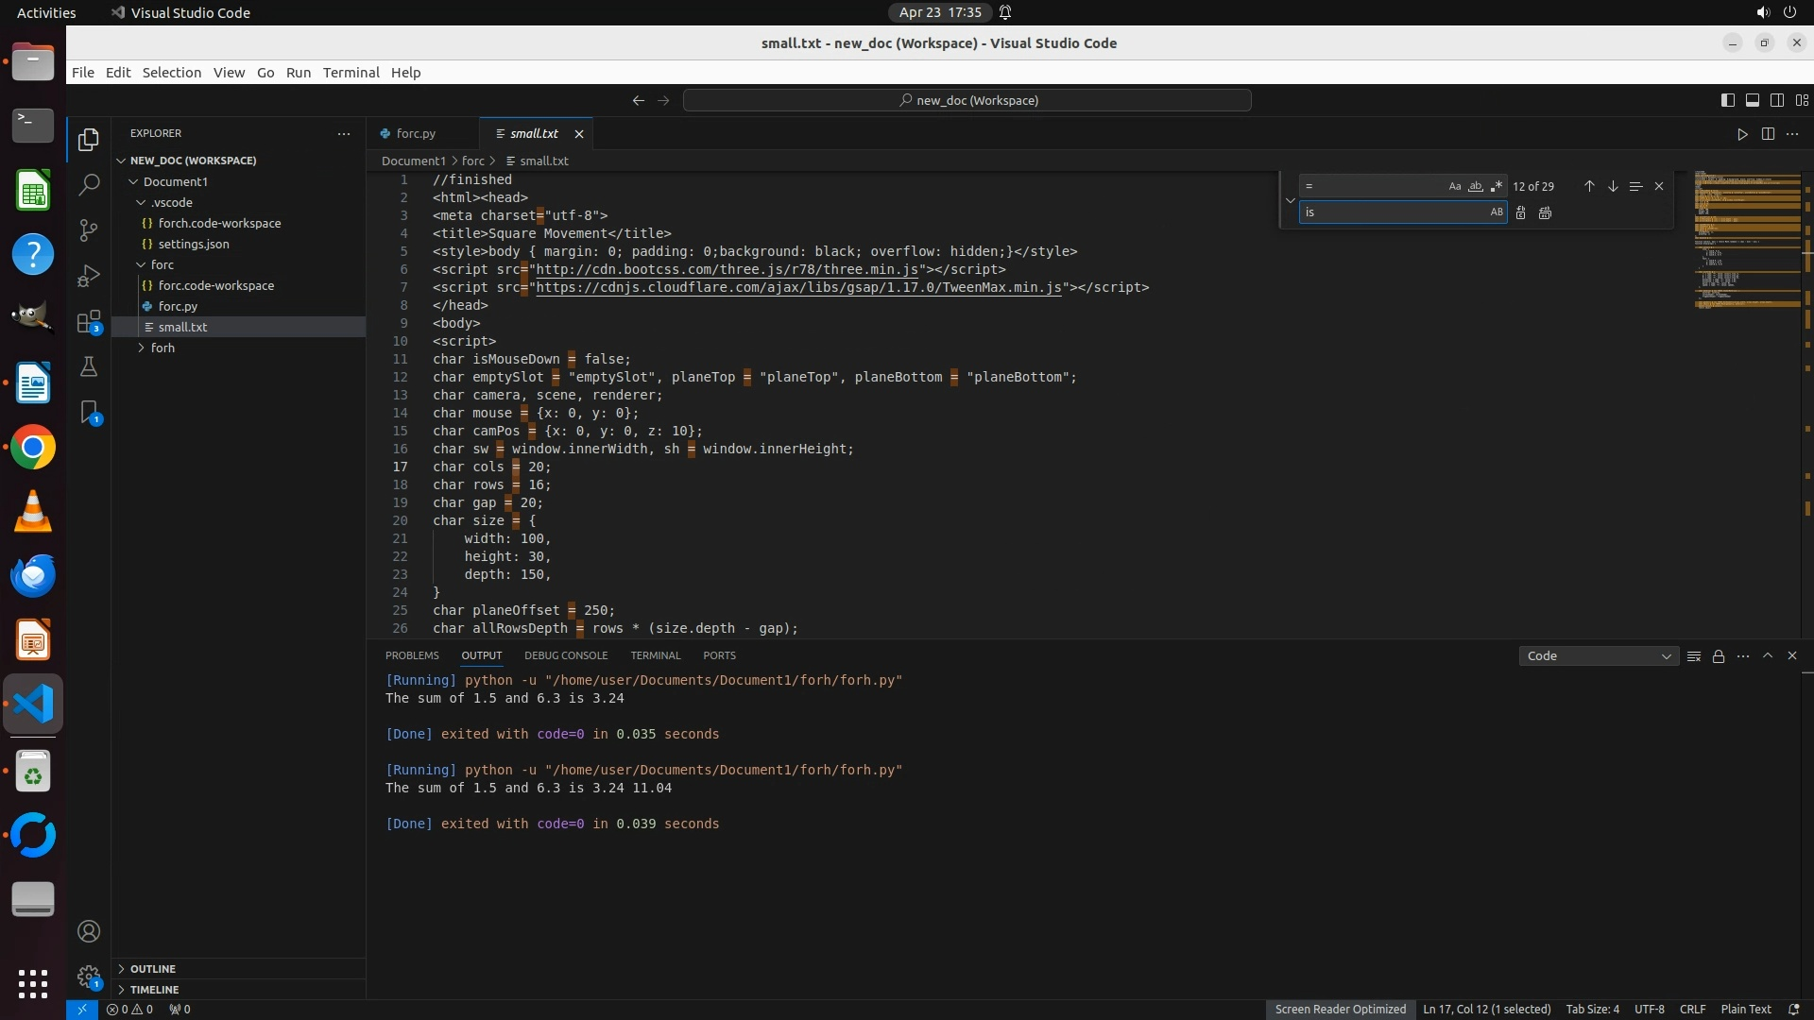Image resolution: width=1814 pixels, height=1020 pixels.
Task: Toggle Match Case in find box
Action: point(1455,187)
